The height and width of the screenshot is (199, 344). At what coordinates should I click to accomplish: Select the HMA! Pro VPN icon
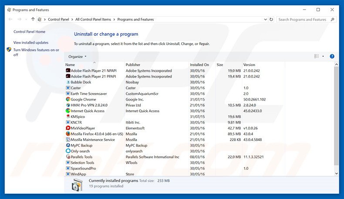point(68,105)
